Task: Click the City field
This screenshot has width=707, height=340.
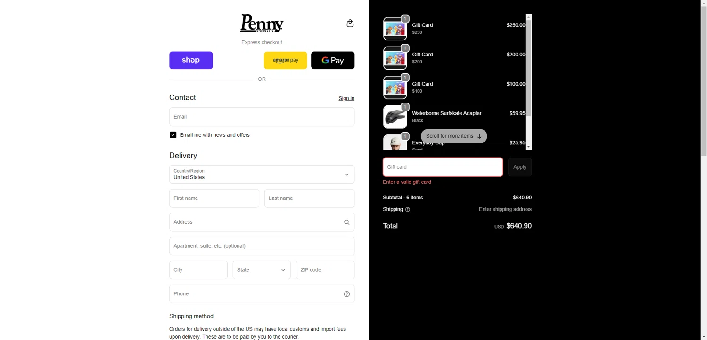Action: pyautogui.click(x=198, y=270)
